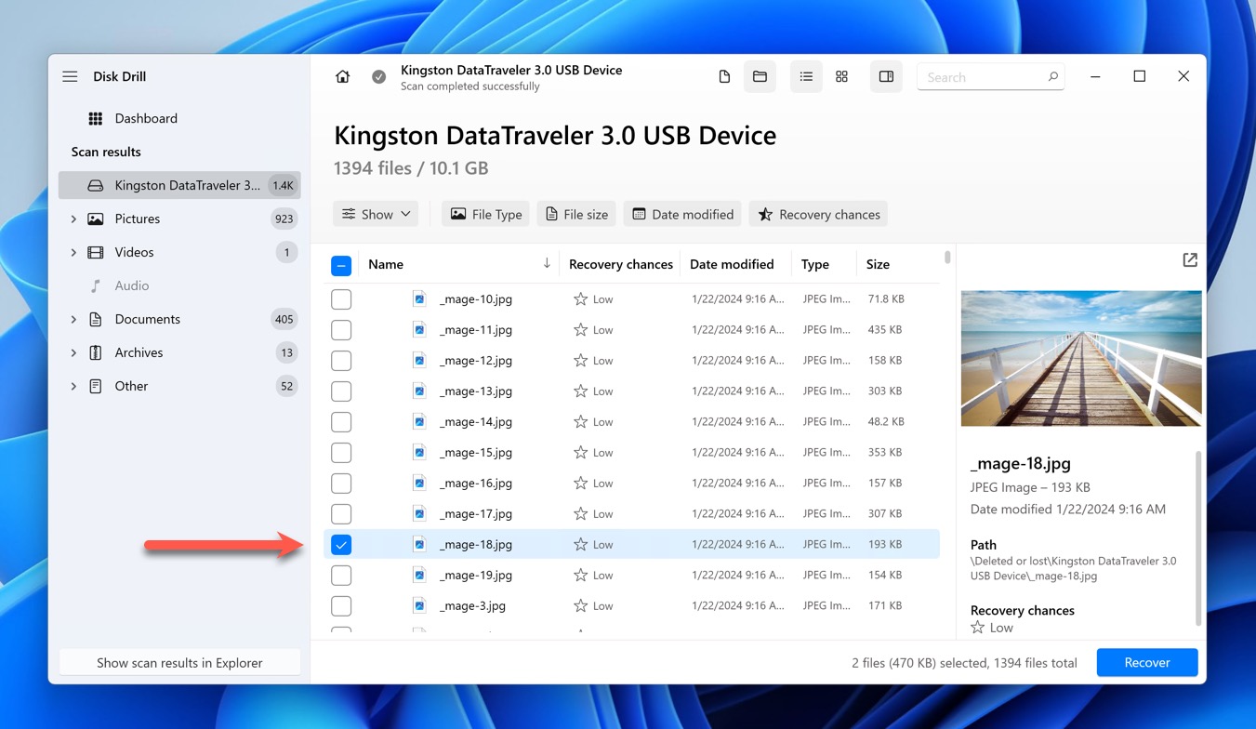Check the box for _mage-15.jpg

[341, 453]
